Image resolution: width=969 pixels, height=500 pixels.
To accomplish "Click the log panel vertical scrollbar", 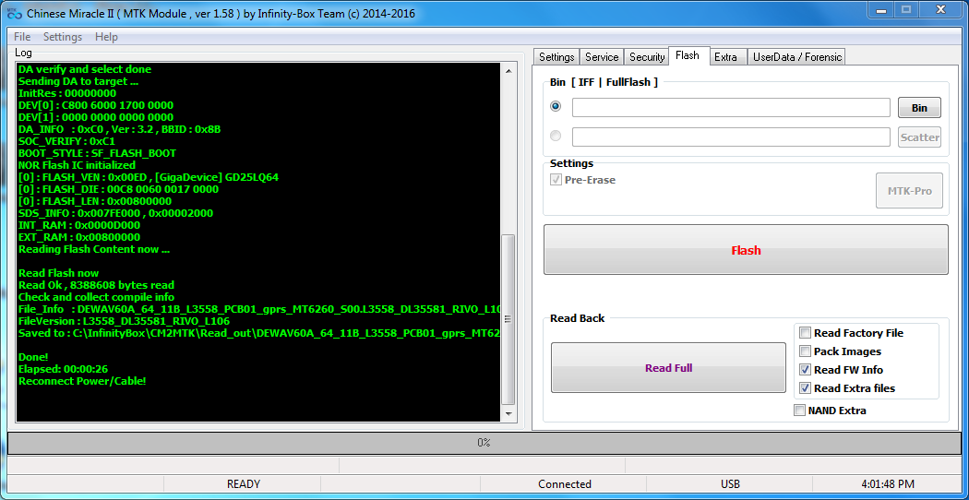I will [x=508, y=314].
